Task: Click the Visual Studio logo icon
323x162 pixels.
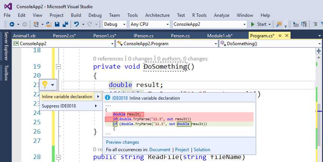Action: (8, 7)
